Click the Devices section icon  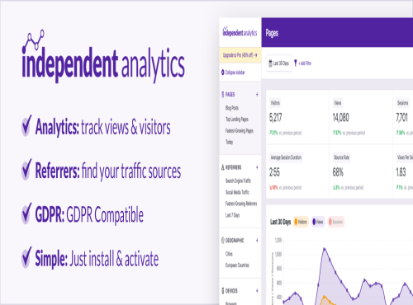click(223, 291)
